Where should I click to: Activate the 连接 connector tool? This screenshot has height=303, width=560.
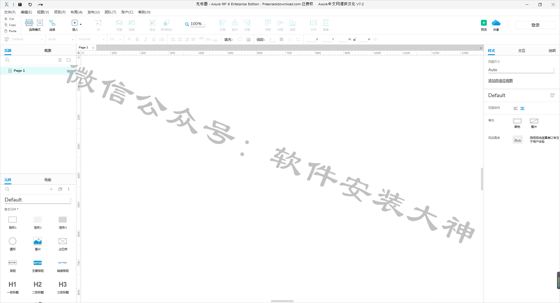click(52, 25)
